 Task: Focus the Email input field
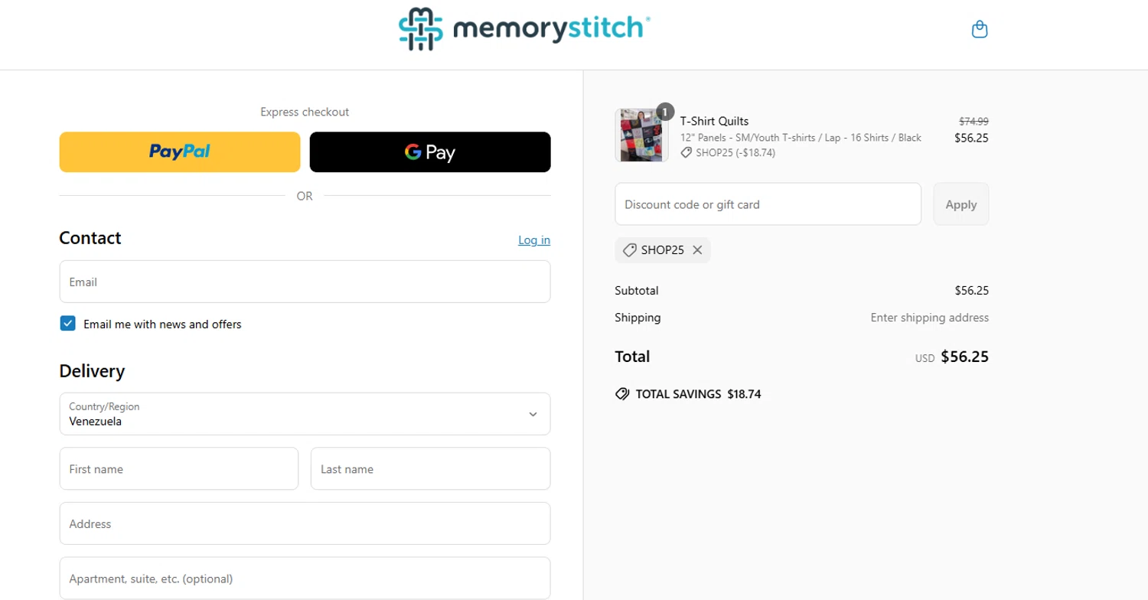point(305,282)
